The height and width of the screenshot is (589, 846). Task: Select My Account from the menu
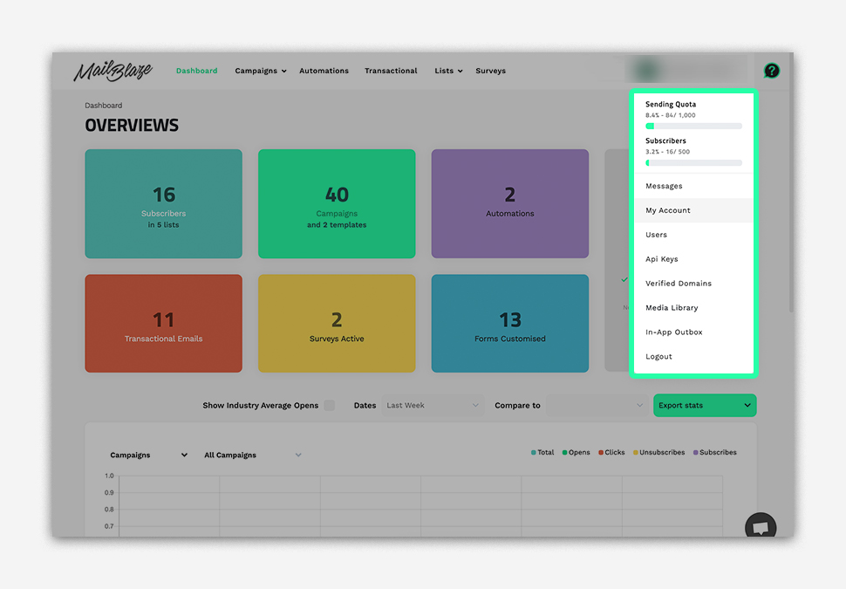[668, 210]
